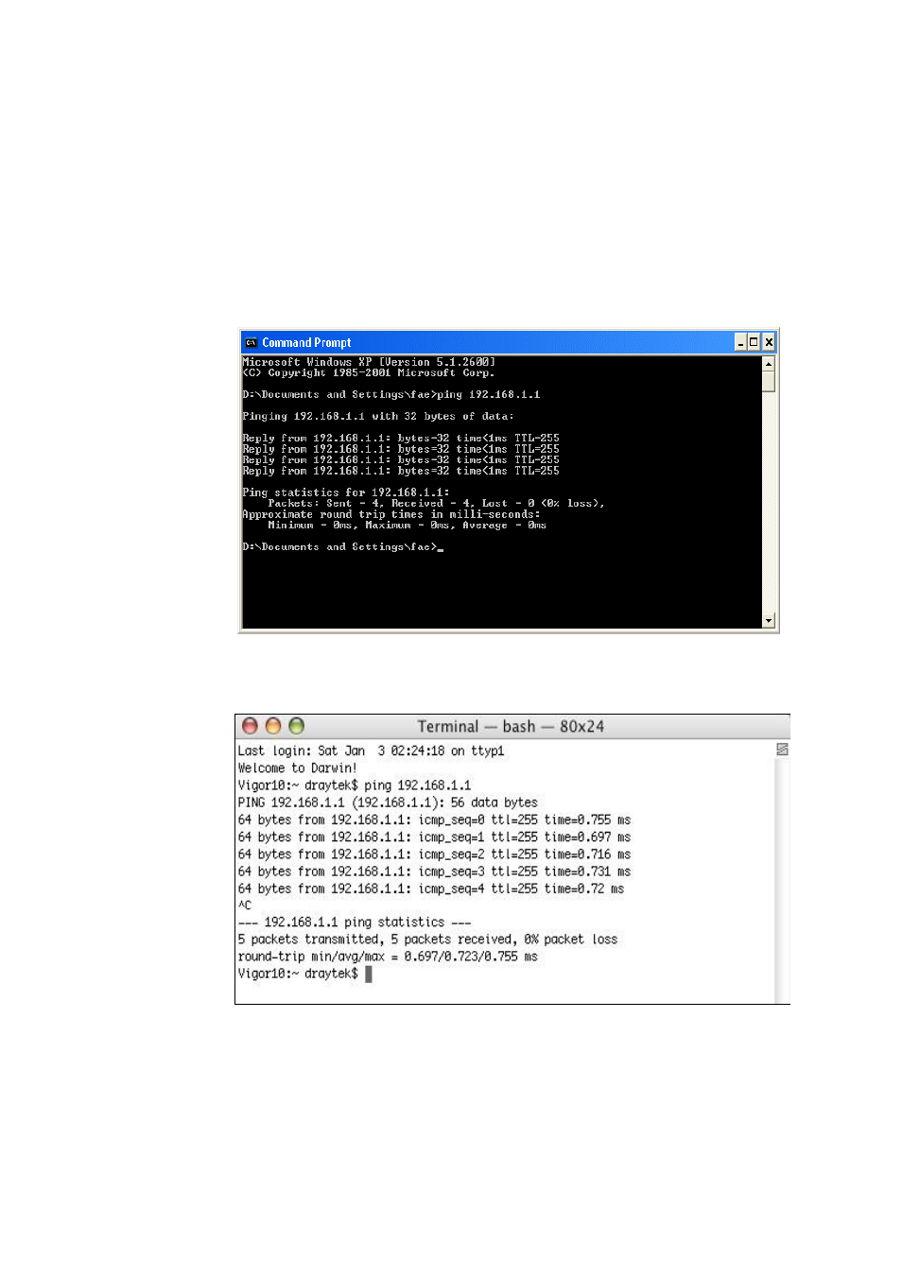Click the 'Approximate round trip times' line
902x1277 pixels.
tap(391, 514)
